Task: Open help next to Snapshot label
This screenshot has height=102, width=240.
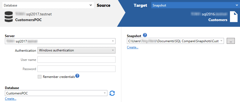Action: pyautogui.click(x=145, y=35)
